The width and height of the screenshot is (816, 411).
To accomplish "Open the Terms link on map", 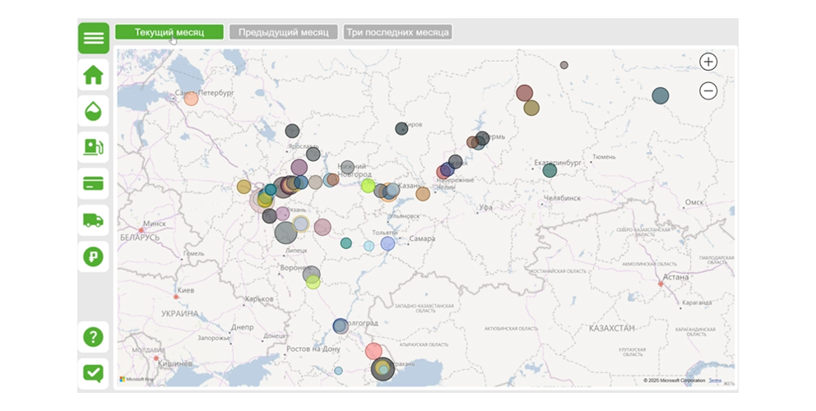I will pyautogui.click(x=714, y=381).
